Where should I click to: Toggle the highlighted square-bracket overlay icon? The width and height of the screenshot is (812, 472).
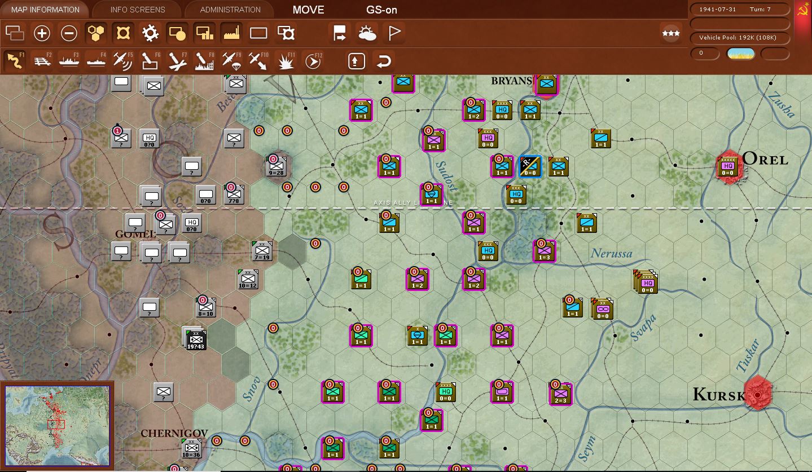(123, 33)
